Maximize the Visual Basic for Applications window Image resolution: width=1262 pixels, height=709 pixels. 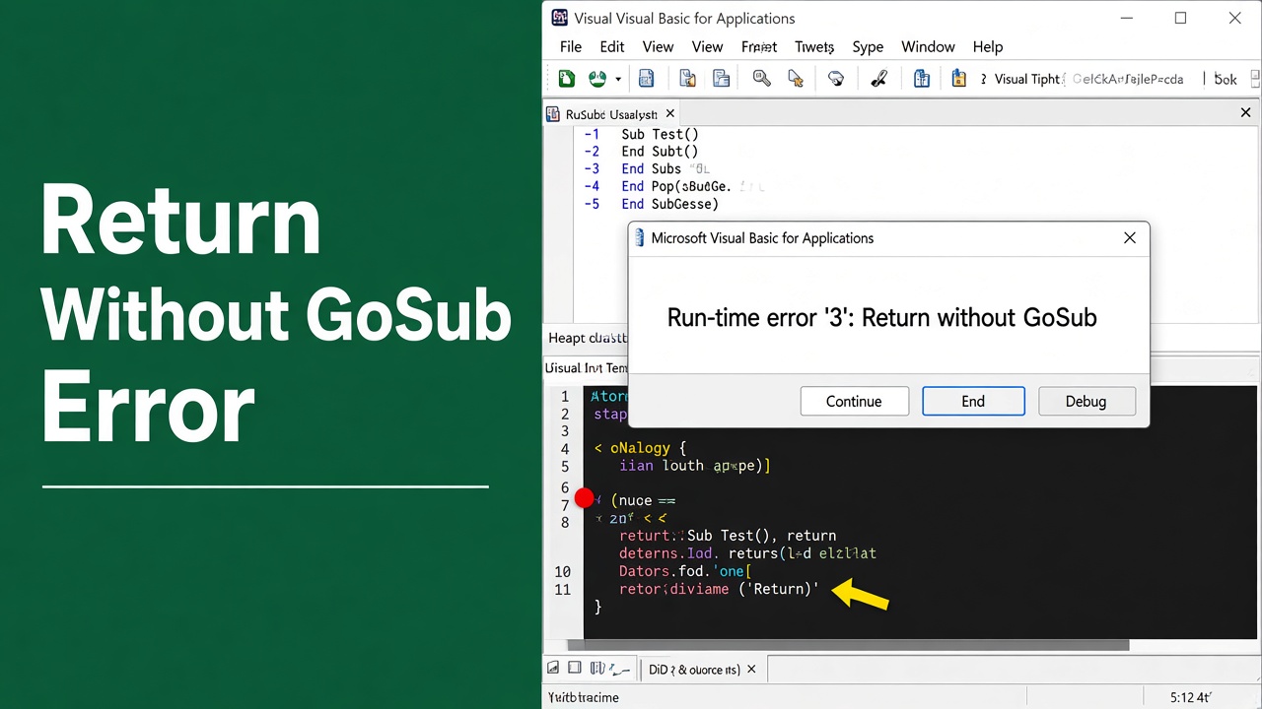coord(1181,18)
